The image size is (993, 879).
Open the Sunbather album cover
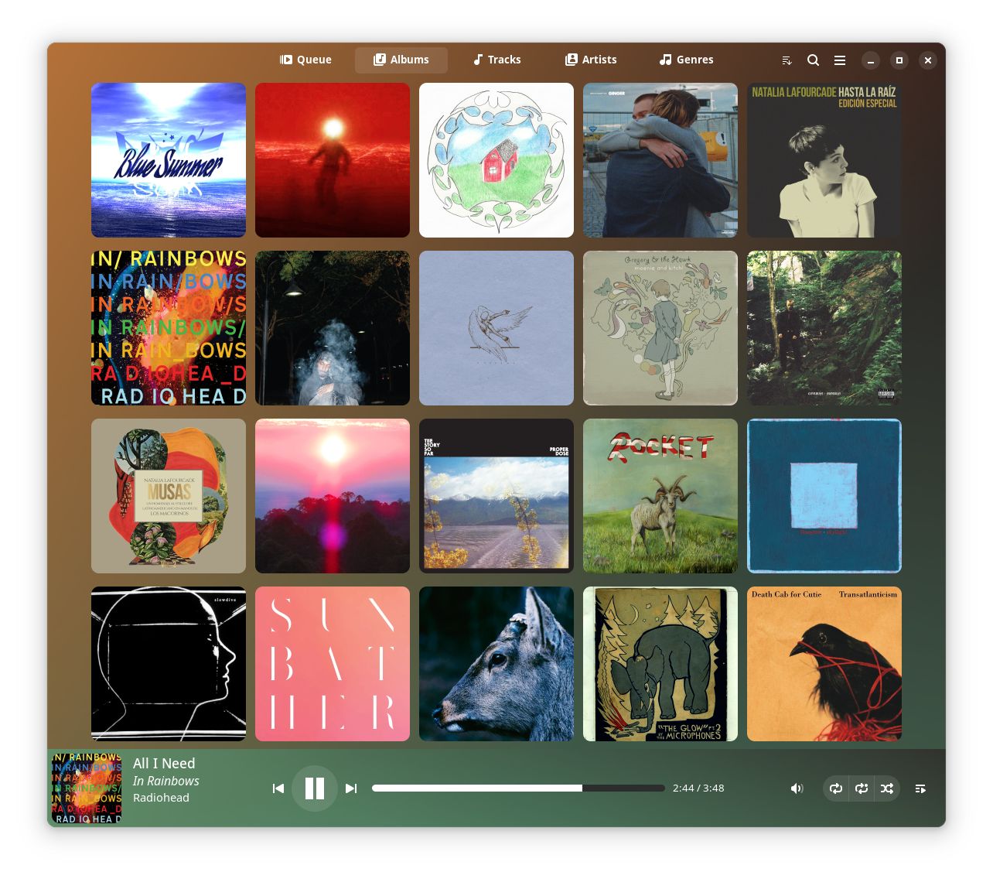click(333, 663)
